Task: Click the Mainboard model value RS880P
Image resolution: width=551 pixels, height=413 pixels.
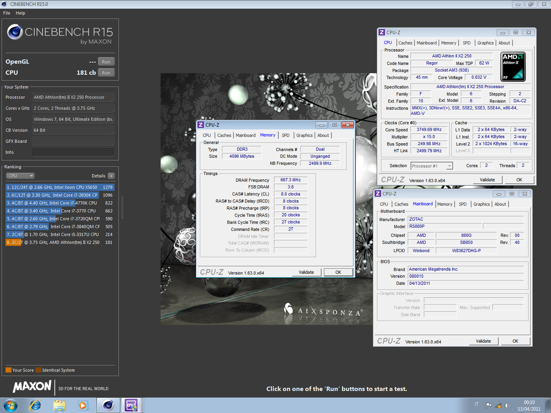Action: (x=445, y=227)
